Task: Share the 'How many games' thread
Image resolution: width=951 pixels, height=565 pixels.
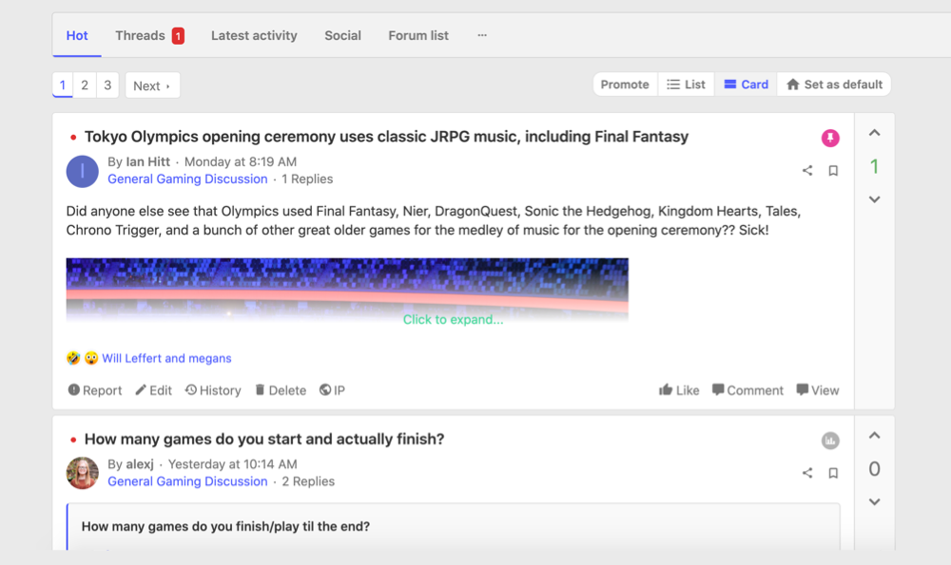Action: click(x=807, y=473)
